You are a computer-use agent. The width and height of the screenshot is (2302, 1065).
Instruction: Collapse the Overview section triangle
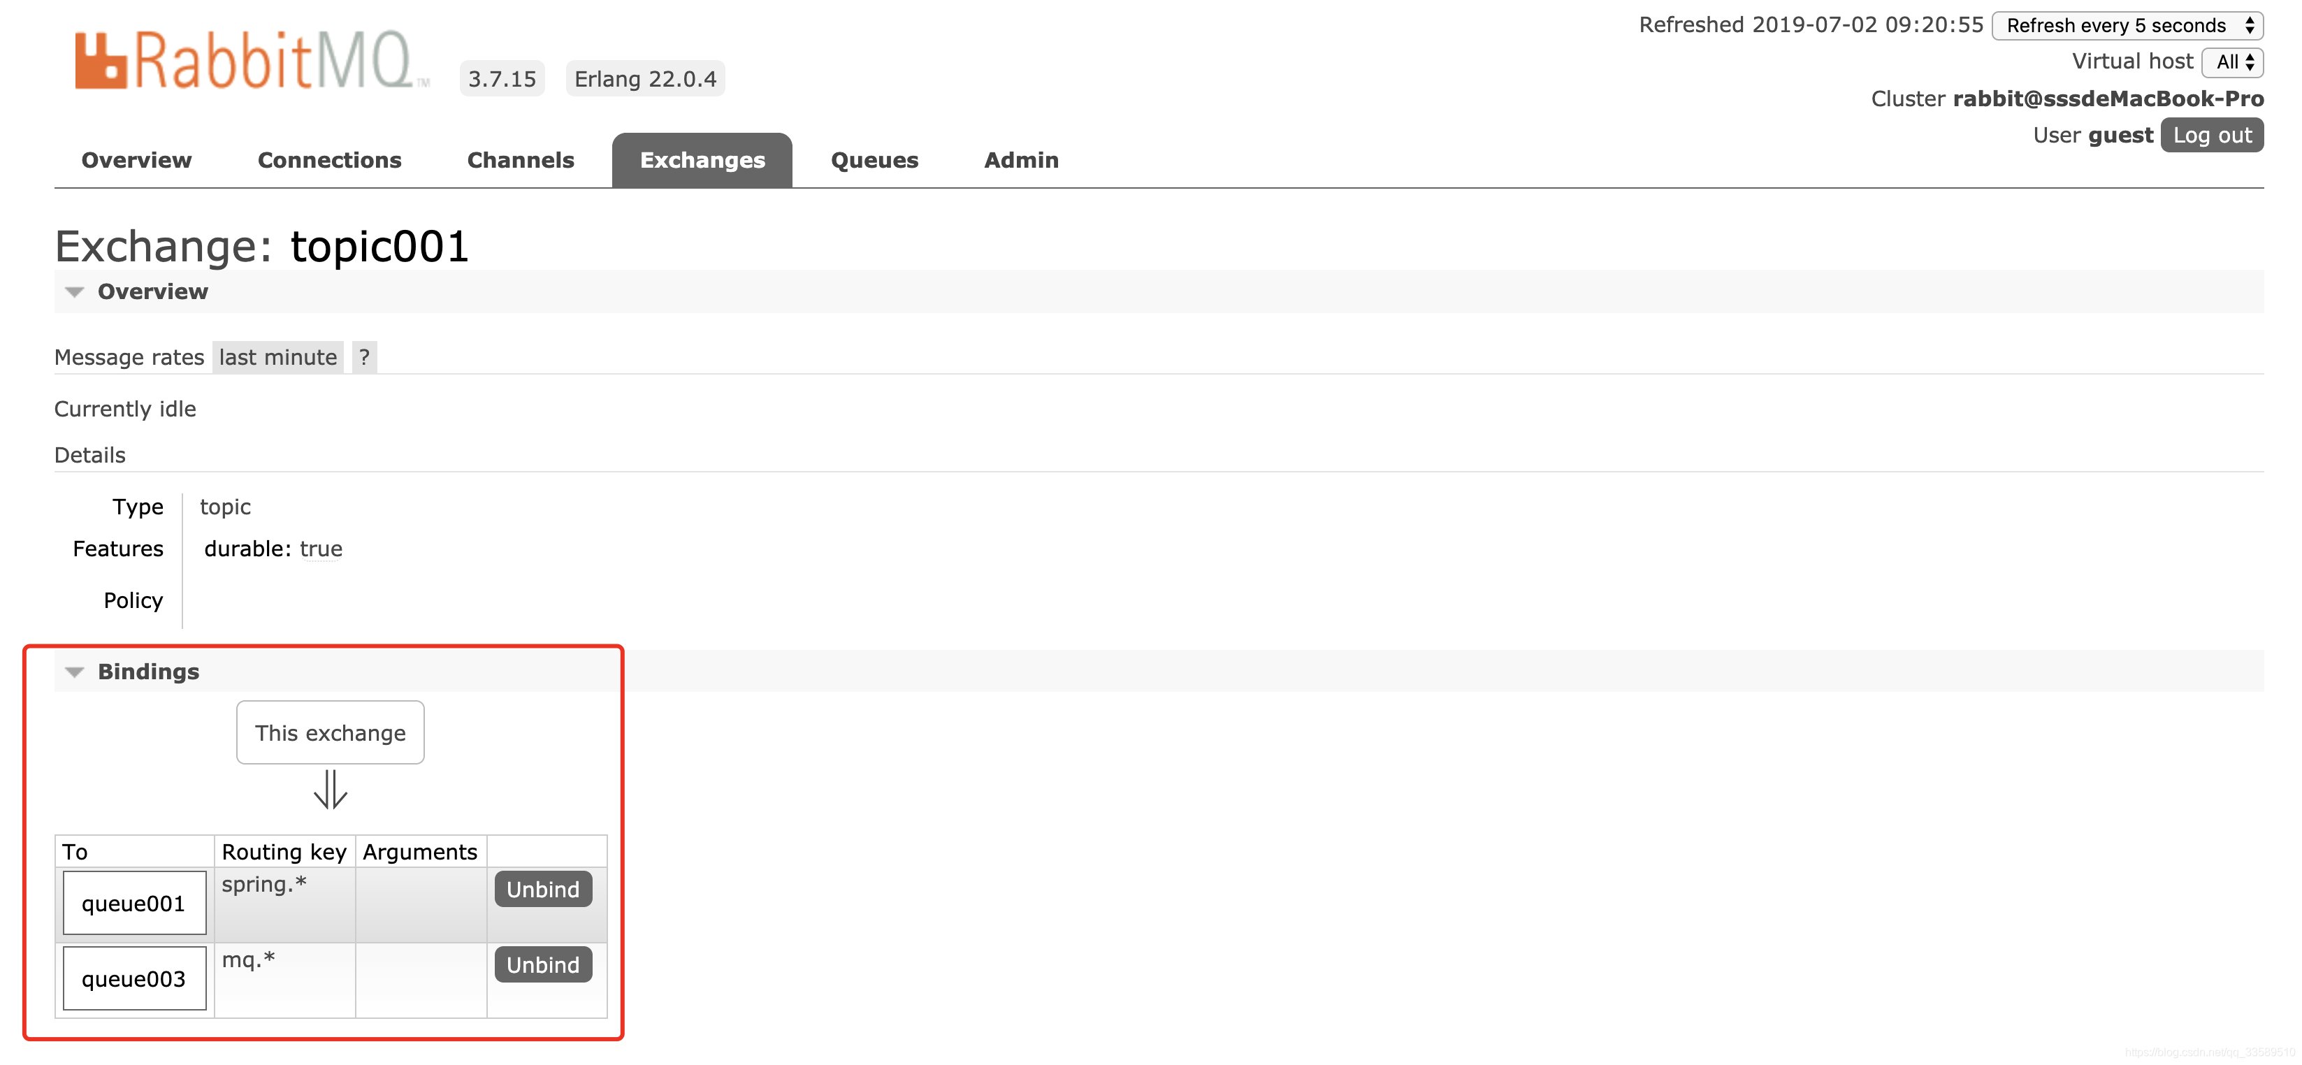(75, 292)
